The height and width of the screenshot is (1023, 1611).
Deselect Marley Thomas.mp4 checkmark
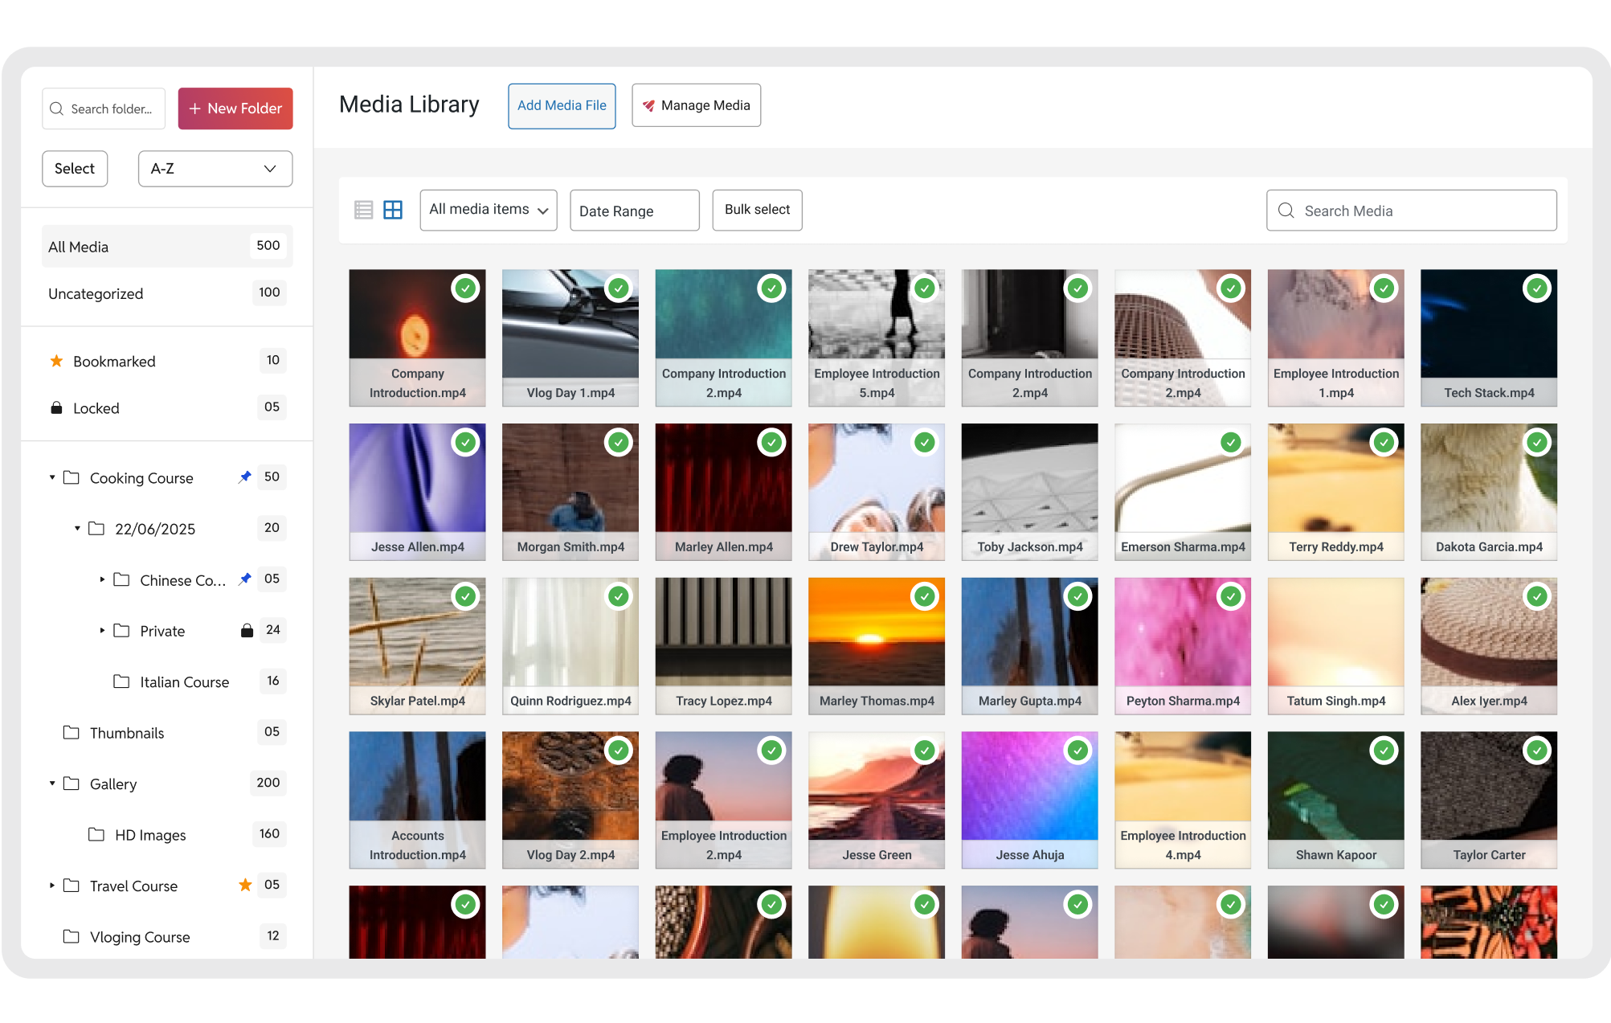(x=925, y=596)
